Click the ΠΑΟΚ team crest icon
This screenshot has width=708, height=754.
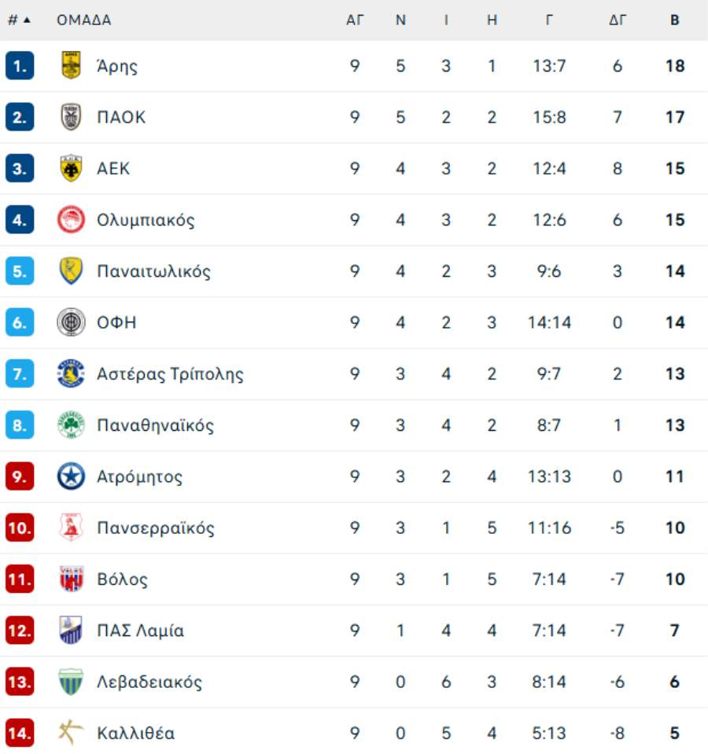71,117
